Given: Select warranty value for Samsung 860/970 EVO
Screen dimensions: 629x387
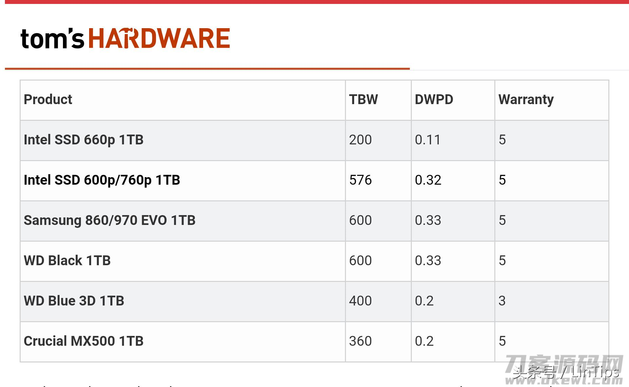Looking at the screenshot, I should (502, 220).
